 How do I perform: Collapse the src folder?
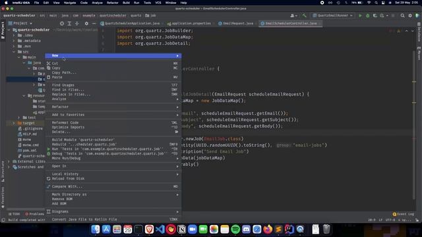click(14, 51)
